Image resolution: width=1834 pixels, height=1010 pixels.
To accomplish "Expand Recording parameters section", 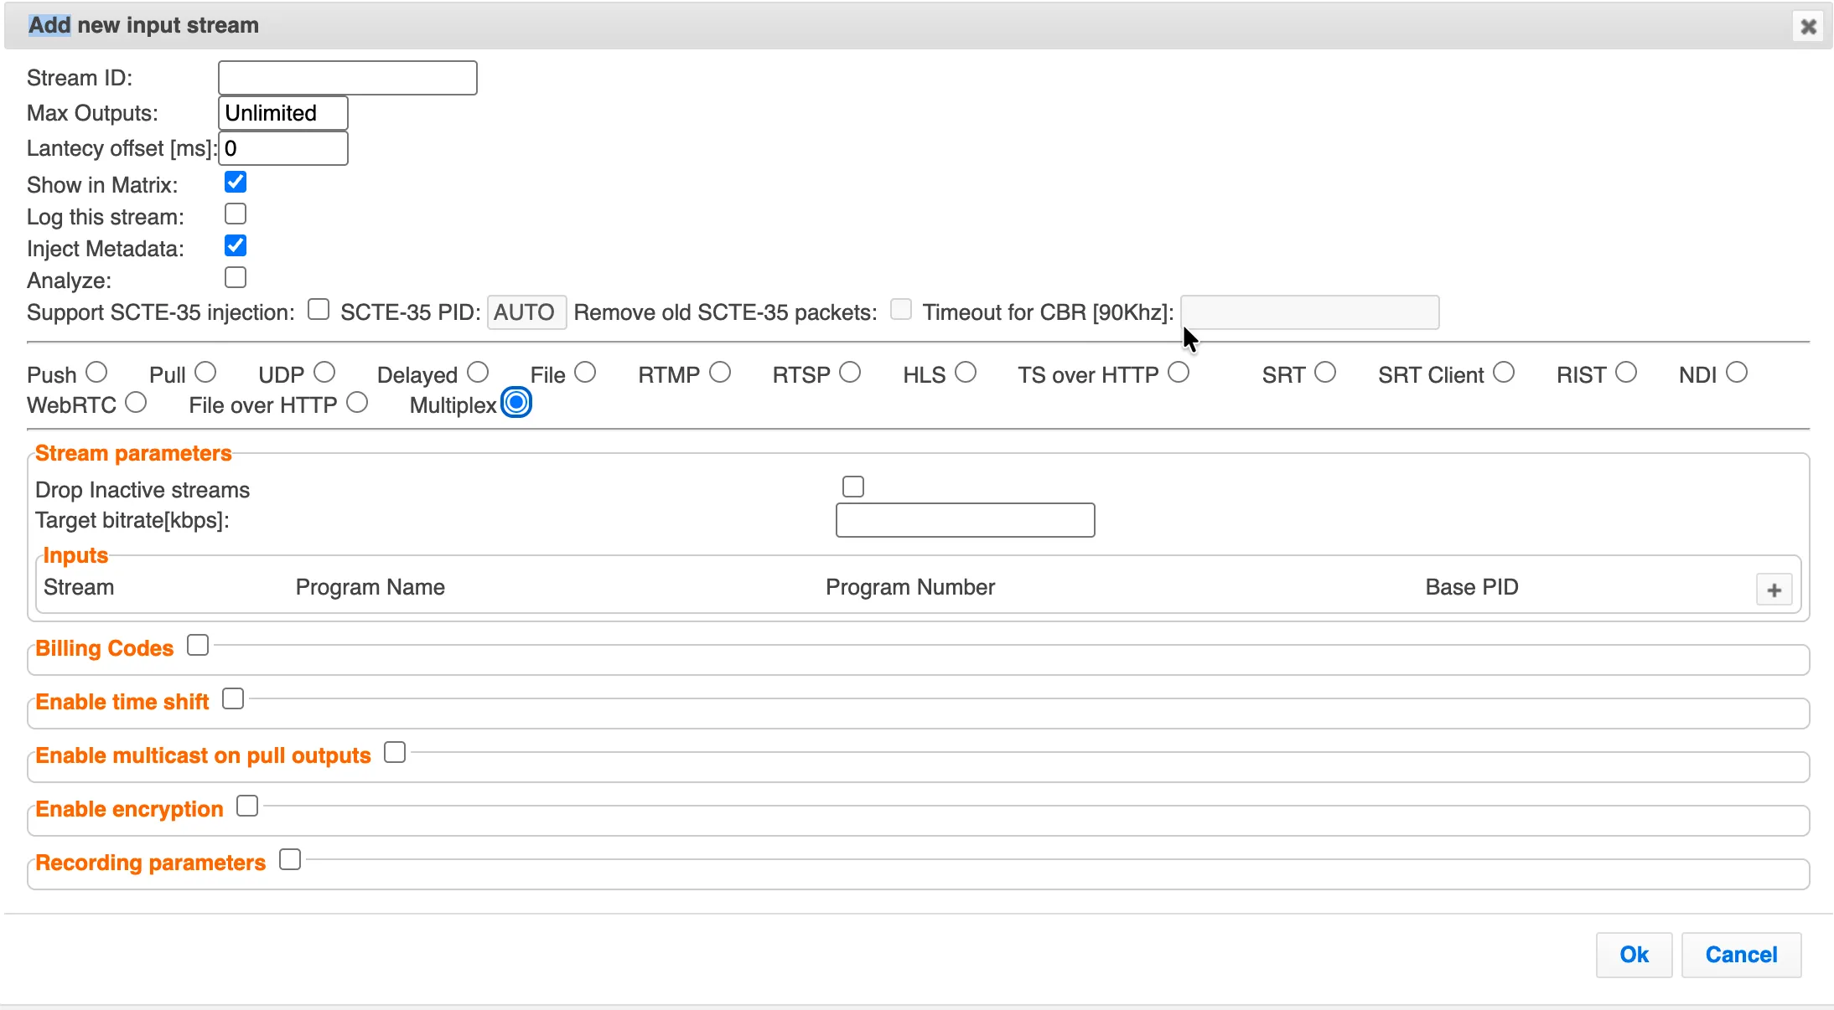I will (290, 859).
